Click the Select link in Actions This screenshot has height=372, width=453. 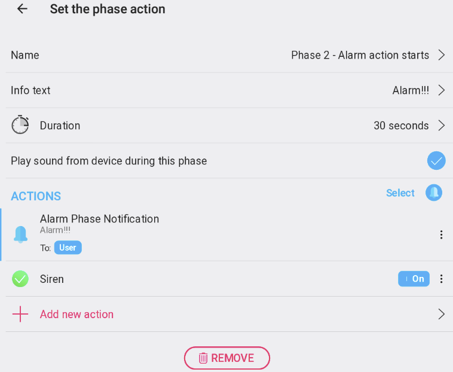(x=400, y=193)
